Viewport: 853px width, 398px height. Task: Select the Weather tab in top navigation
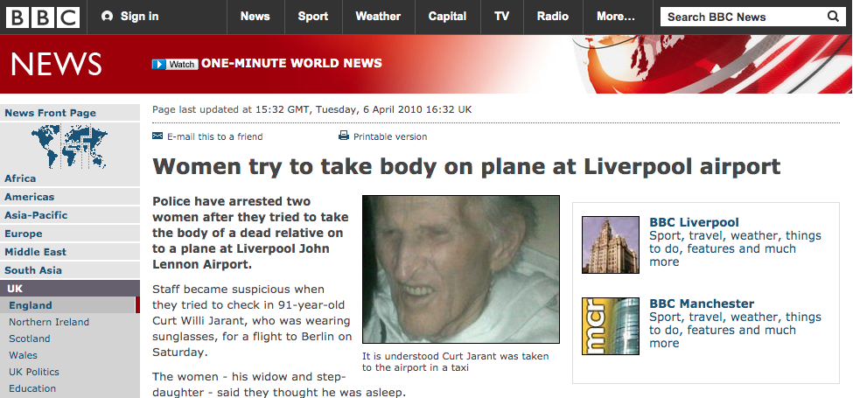click(378, 17)
